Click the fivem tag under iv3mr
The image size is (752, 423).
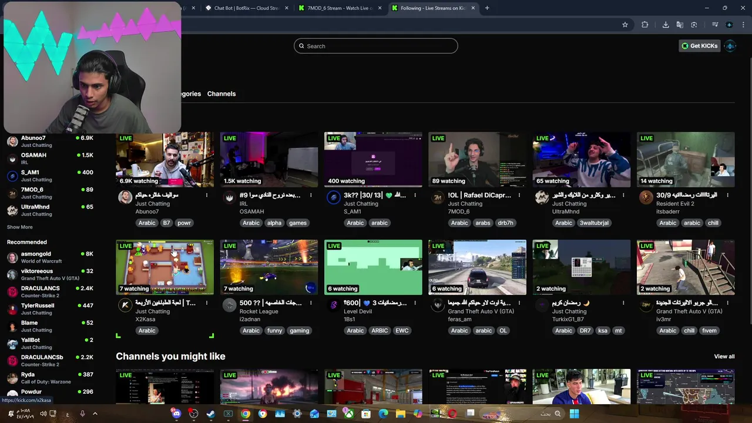(x=709, y=331)
